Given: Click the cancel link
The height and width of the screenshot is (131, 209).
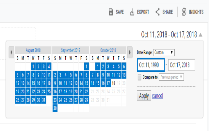Looking at the screenshot, I should pyautogui.click(x=157, y=96).
